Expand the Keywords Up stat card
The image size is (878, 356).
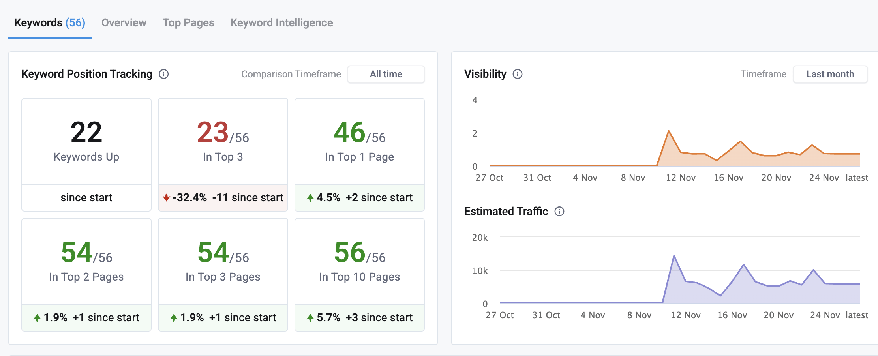tap(86, 155)
